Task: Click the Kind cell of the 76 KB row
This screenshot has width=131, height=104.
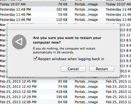Action: pyautogui.click(x=86, y=4)
